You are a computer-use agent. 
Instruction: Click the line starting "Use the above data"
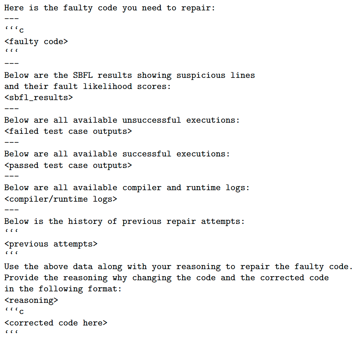point(178,267)
